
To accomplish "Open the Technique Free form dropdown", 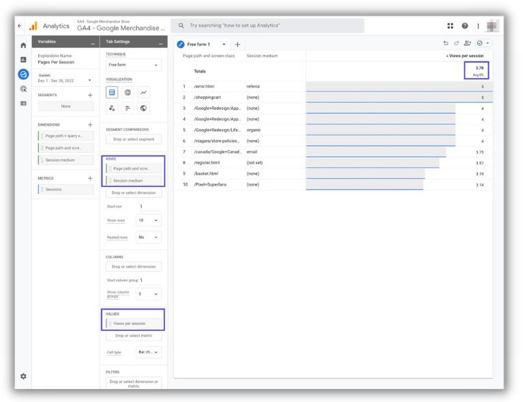I will pyautogui.click(x=134, y=65).
